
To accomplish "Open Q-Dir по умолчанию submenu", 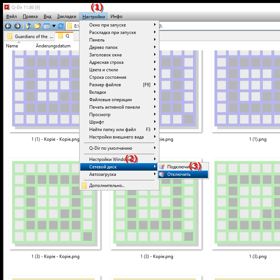I will 119,148.
